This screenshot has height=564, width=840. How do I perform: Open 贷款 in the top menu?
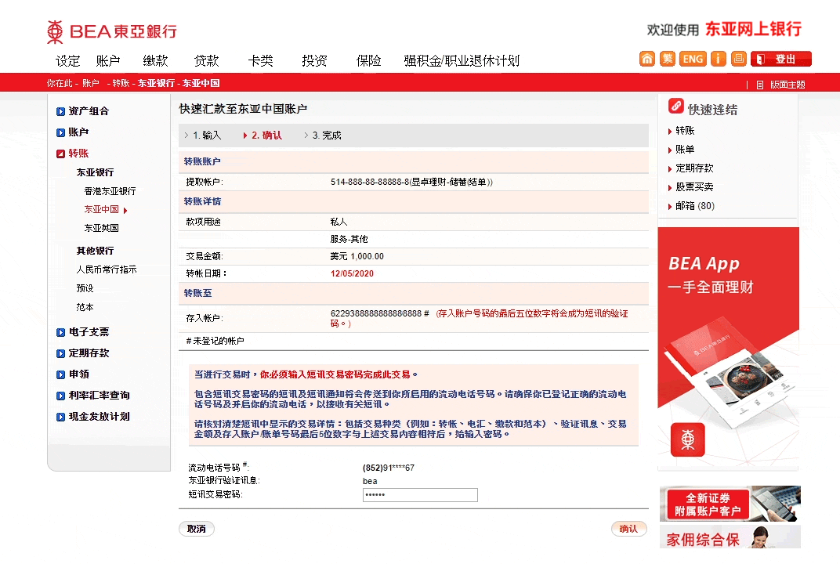(206, 60)
